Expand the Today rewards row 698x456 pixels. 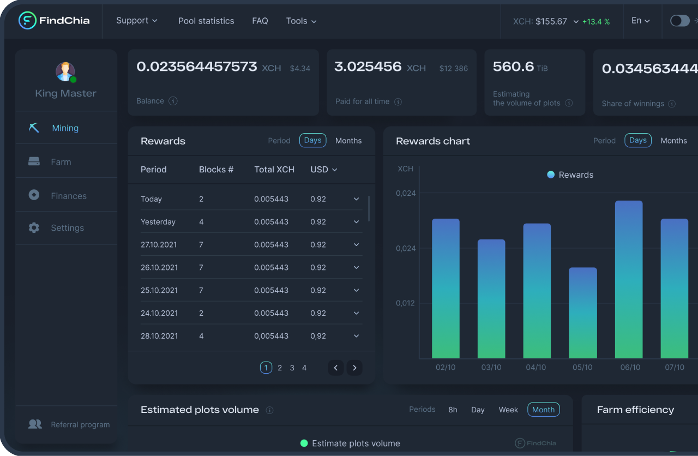(356, 199)
